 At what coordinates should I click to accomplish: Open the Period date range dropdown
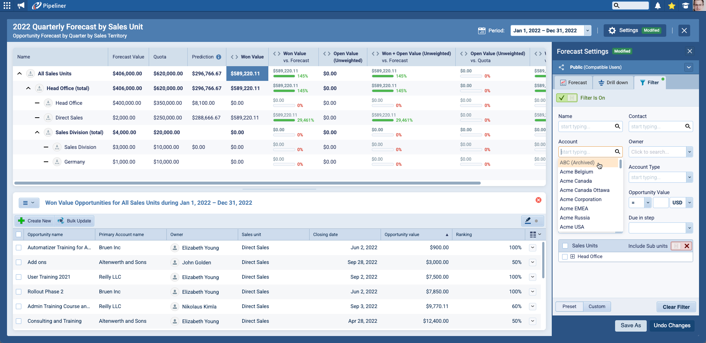tap(587, 31)
